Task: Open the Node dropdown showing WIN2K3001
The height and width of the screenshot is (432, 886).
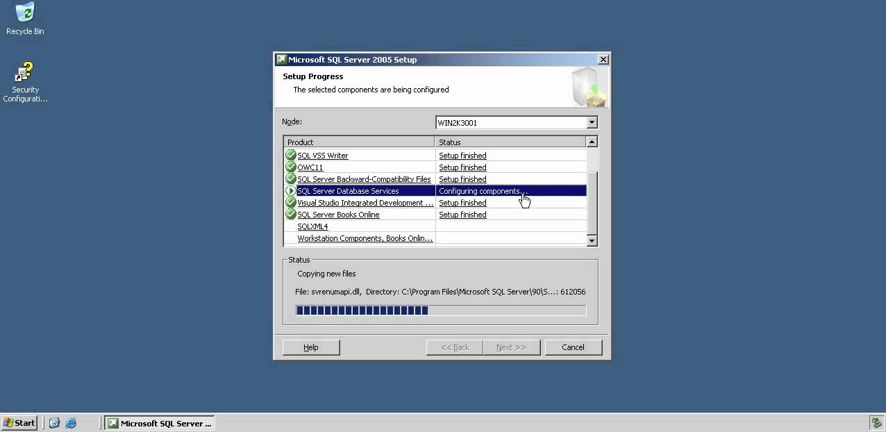Action: coord(516,123)
